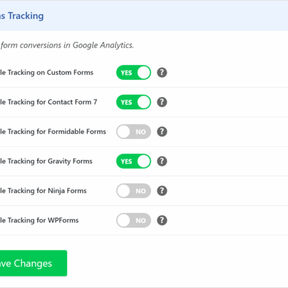Click the 'Tracking for WPForms' label text

pos(43,220)
